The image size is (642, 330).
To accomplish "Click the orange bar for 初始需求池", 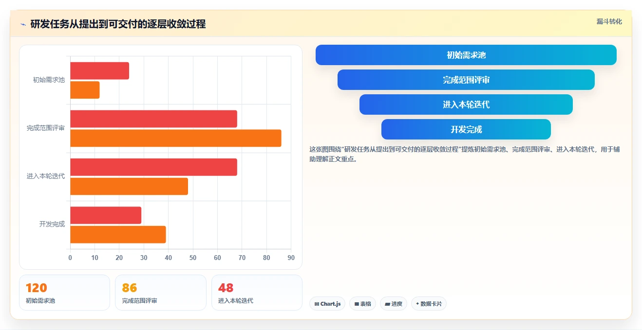I will (x=85, y=90).
